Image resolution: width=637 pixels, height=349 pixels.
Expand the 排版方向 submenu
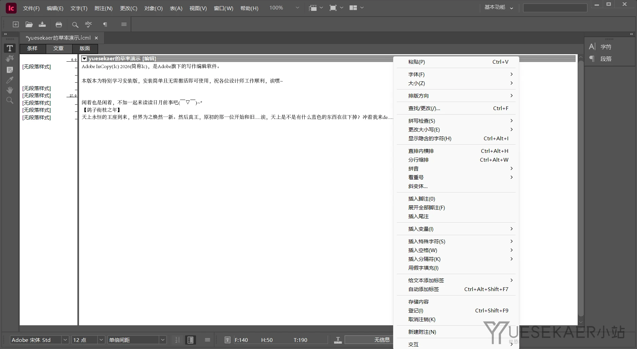[456, 96]
